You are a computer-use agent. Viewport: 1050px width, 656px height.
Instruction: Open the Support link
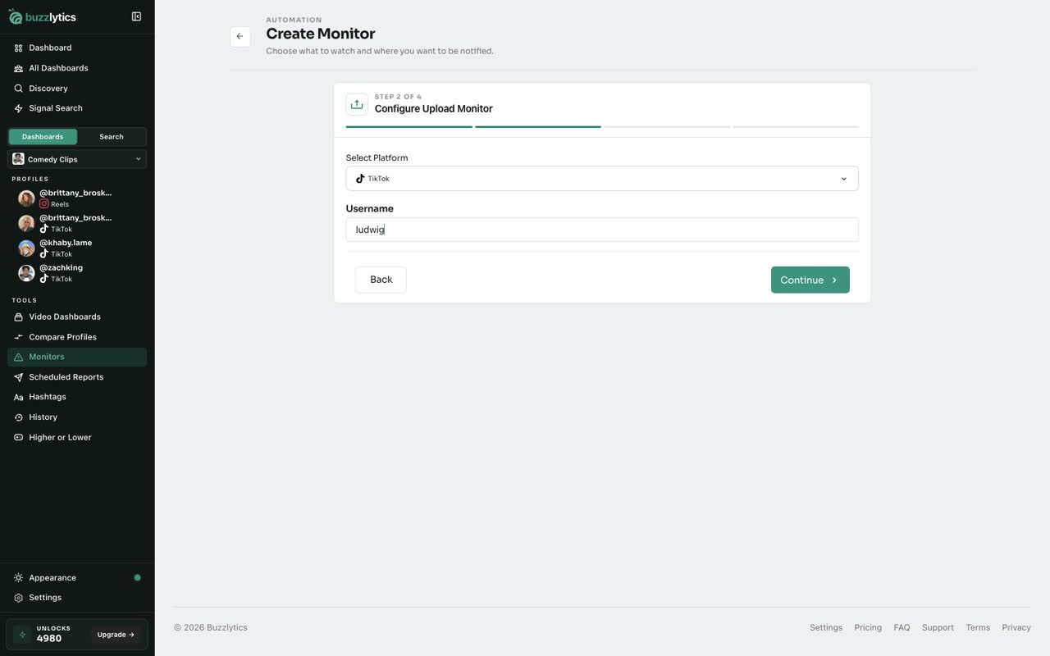click(938, 627)
